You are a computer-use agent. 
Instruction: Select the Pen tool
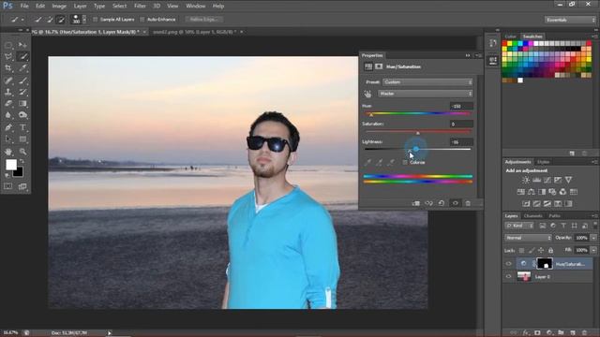point(8,127)
